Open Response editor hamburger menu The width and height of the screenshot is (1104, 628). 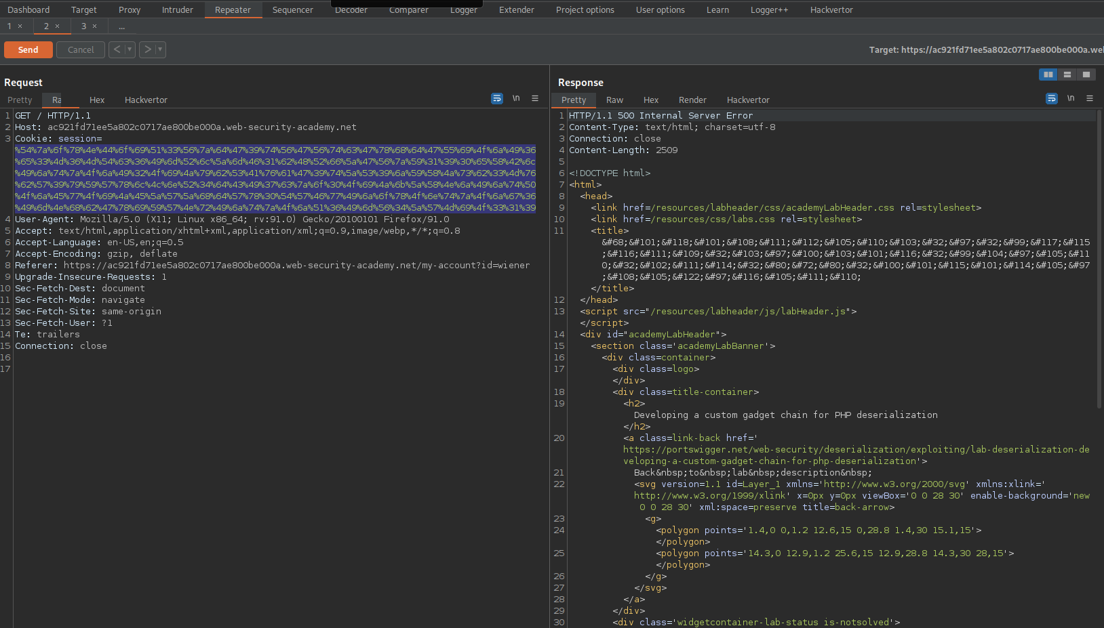[x=1090, y=98]
